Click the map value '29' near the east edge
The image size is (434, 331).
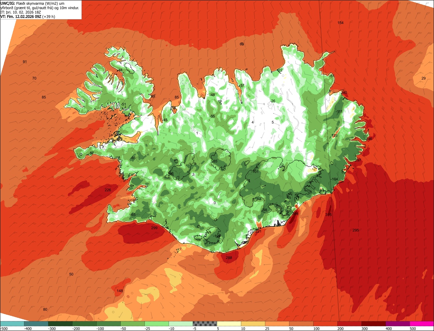pos(423,78)
